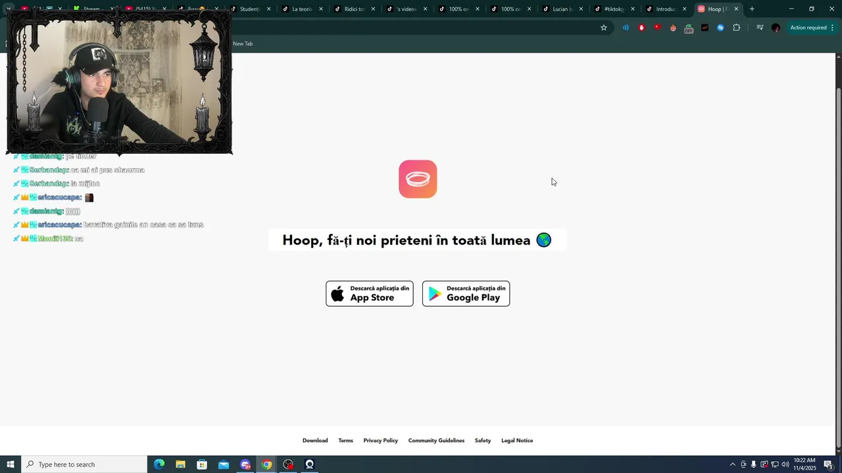The width and height of the screenshot is (842, 473).
Task: Open a new browser tab with plus
Action: click(752, 9)
